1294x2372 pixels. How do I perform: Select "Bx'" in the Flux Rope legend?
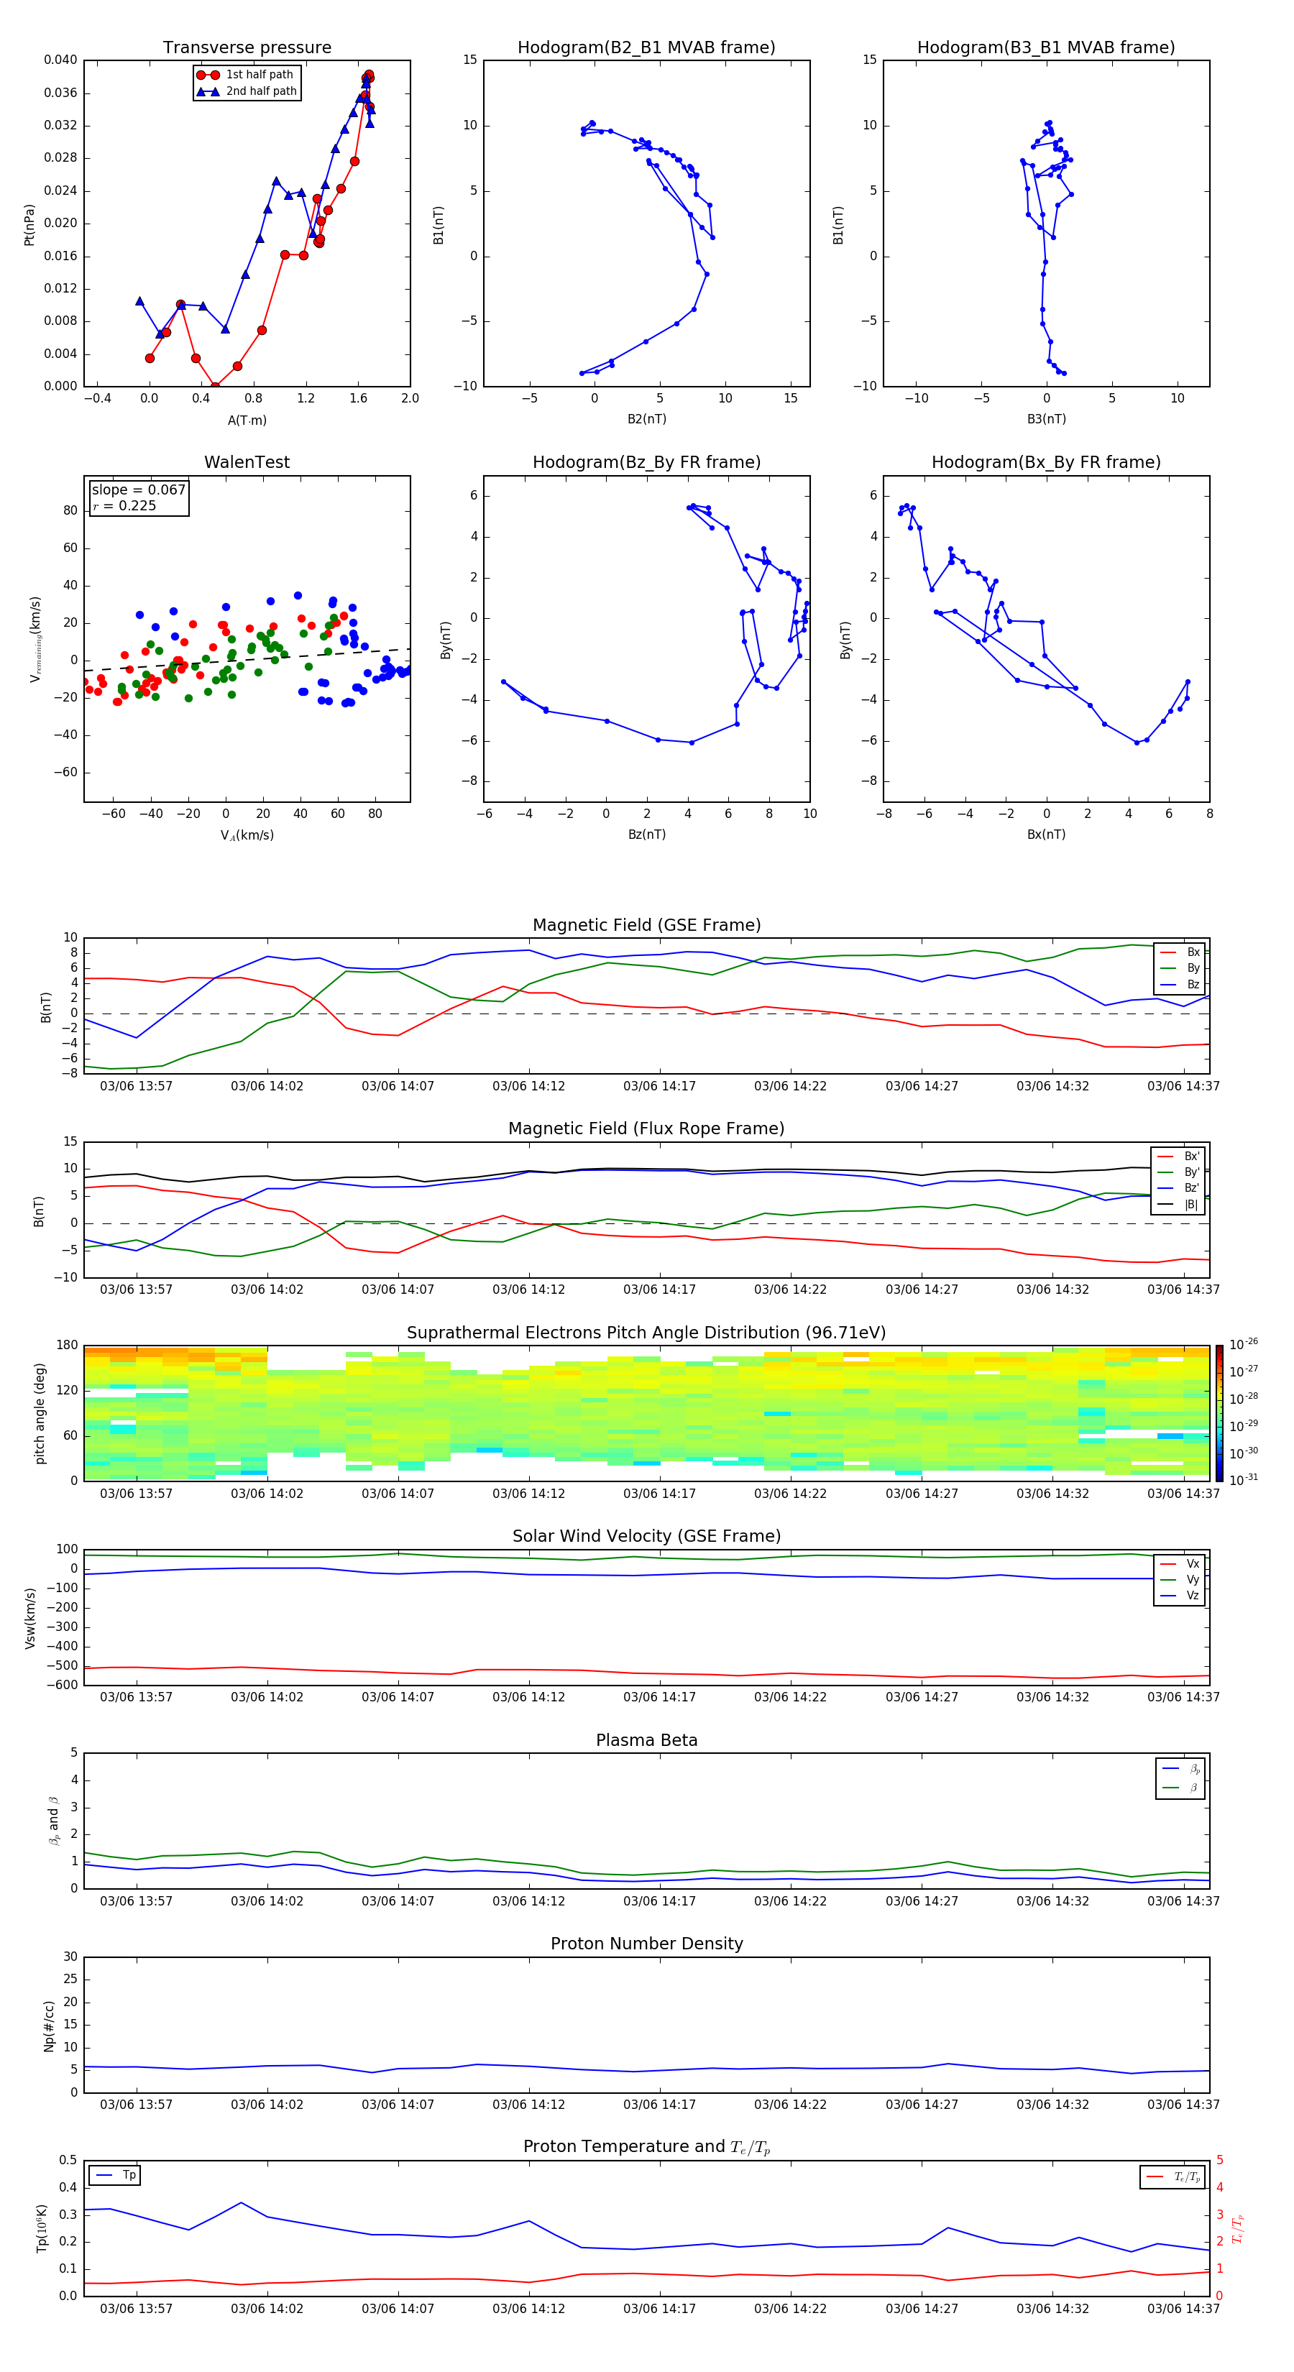tap(1180, 1157)
